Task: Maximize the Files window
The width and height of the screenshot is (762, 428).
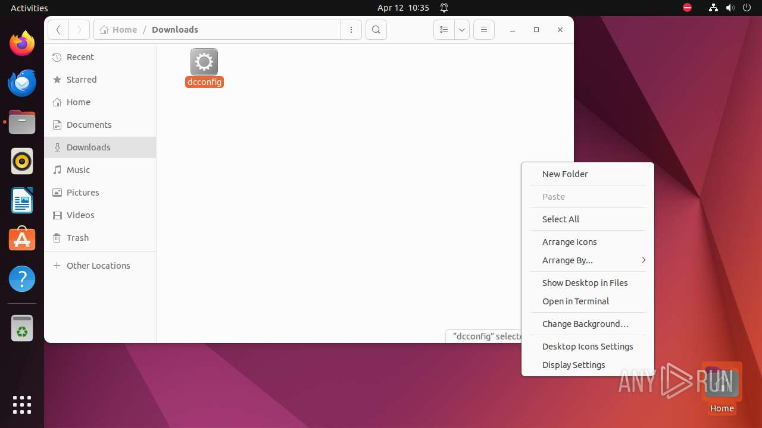Action: pyautogui.click(x=536, y=30)
